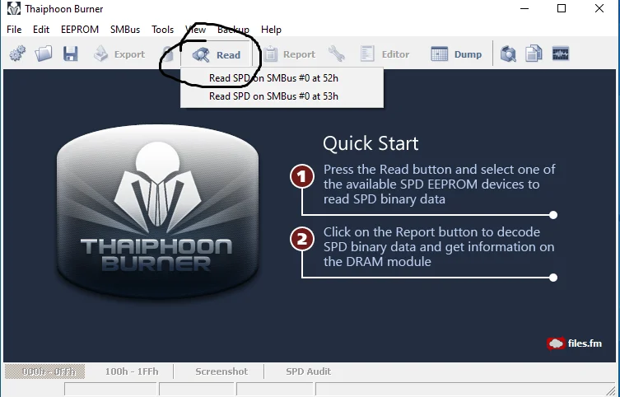The width and height of the screenshot is (620, 397).
Task: Open the Screenshot tab
Action: [x=221, y=371]
